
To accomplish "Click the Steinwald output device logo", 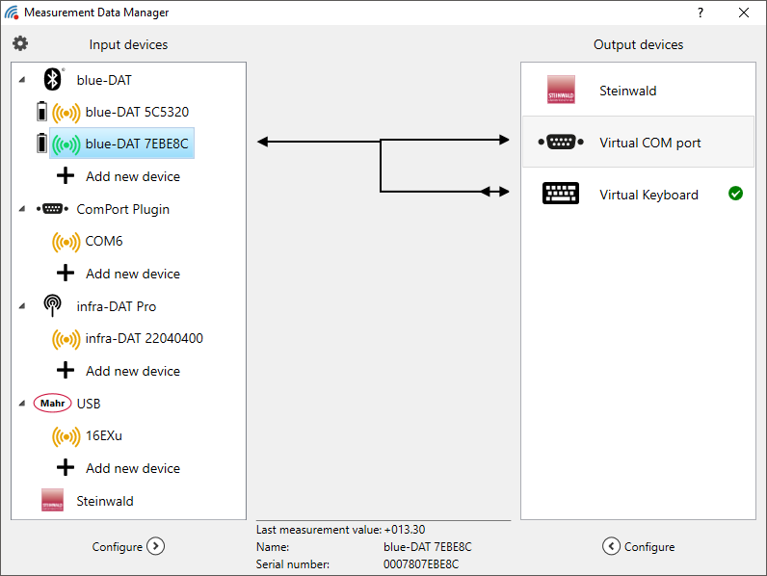I will (561, 90).
